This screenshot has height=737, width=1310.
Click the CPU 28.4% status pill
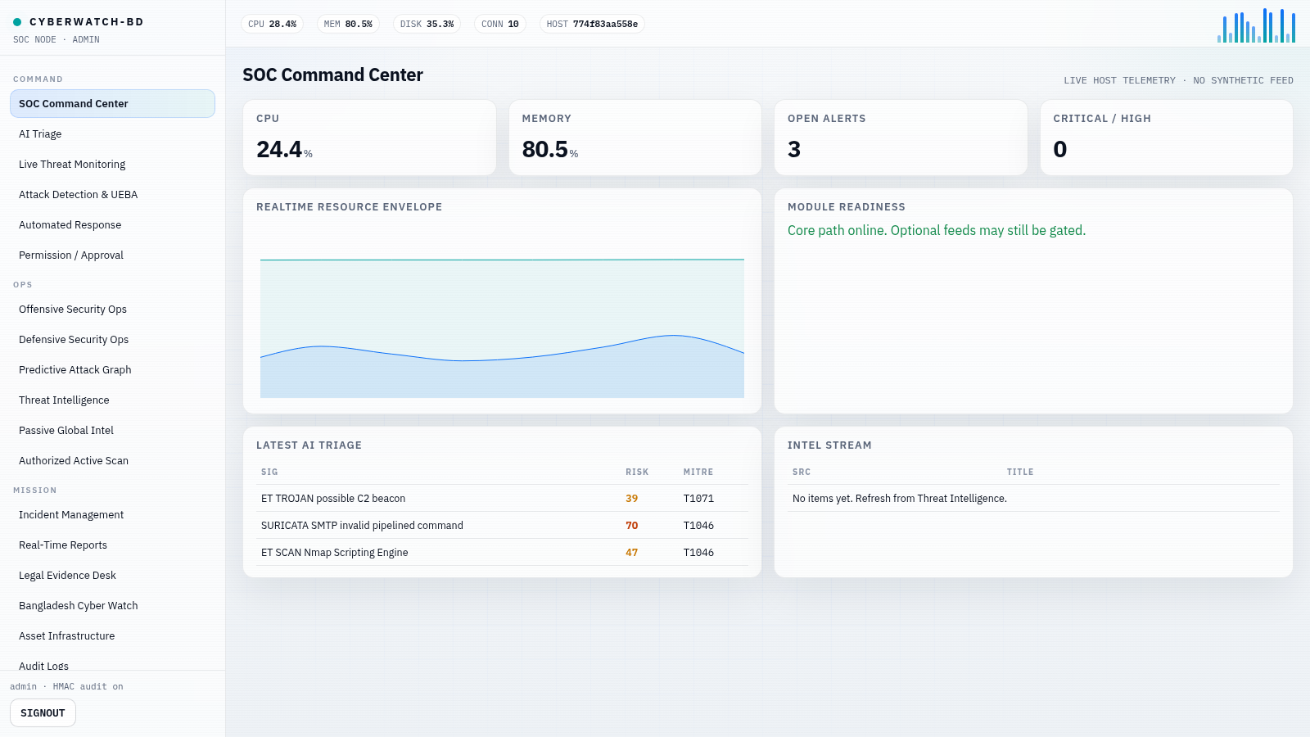(272, 25)
